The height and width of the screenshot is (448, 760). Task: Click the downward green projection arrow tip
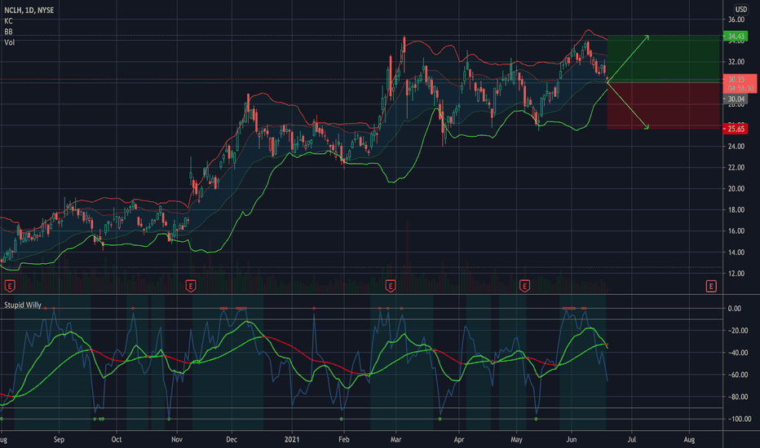(647, 127)
